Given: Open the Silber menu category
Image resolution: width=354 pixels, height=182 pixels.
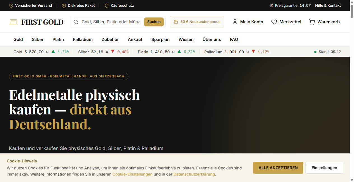Looking at the screenshot, I should pyautogui.click(x=38, y=40).
